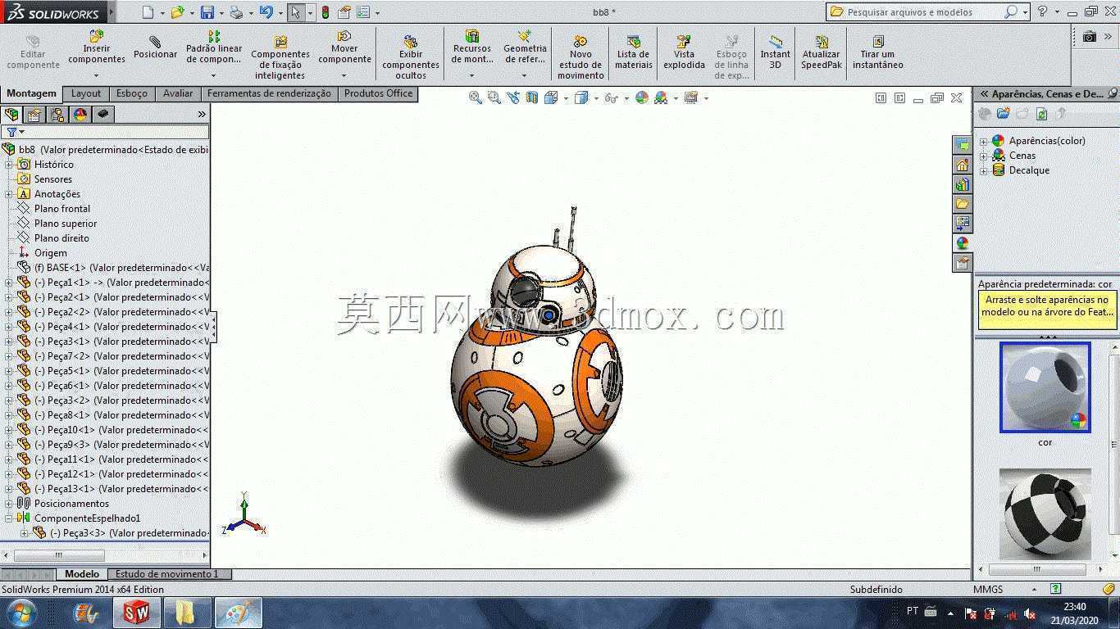This screenshot has height=629, width=1120.
Task: Select the Posicionar mate tool
Action: (155, 48)
